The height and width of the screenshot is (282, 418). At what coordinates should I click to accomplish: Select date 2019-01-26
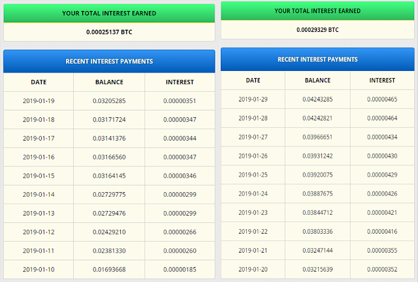point(253,156)
